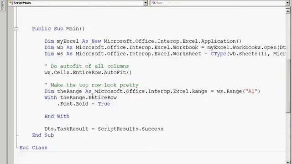The width and height of the screenshot is (292, 164).
Task: Click the Main method icon
Action: (153, 3)
